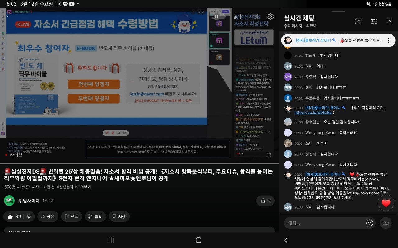Toggle closed captions on the video
The height and width of the screenshot is (248, 398).
tap(254, 16)
